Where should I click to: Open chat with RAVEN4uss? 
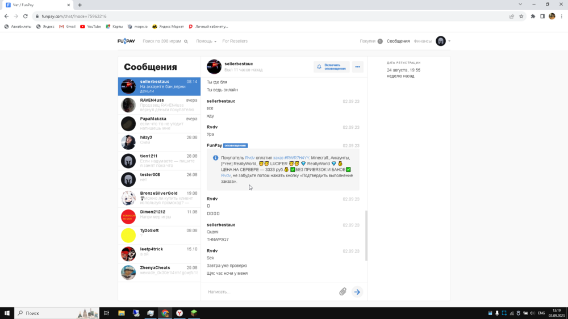159,105
